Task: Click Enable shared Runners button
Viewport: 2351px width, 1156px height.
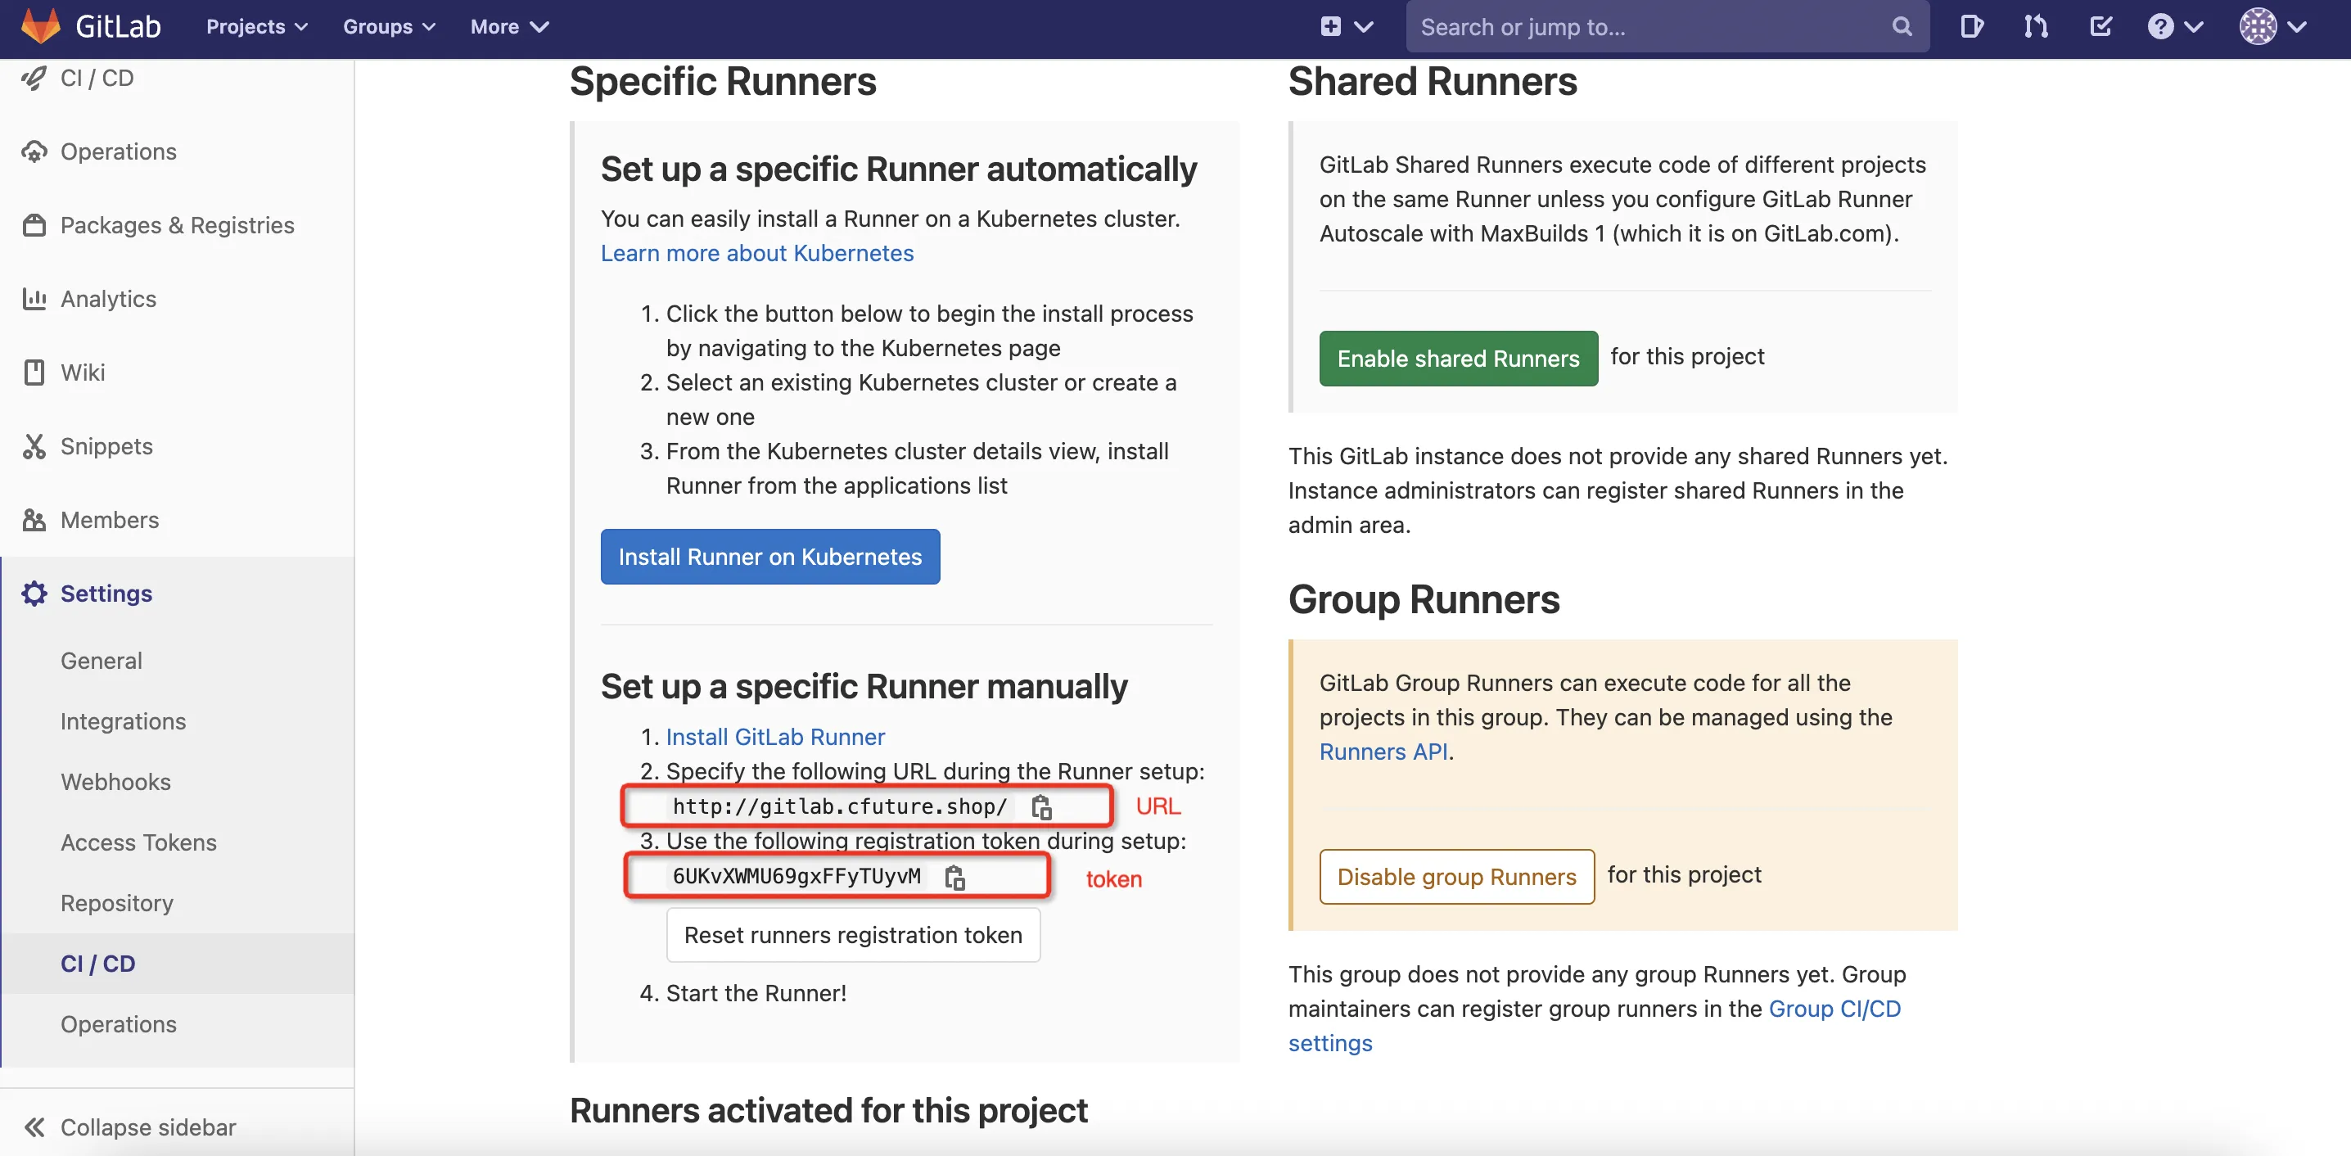Action: 1458,358
